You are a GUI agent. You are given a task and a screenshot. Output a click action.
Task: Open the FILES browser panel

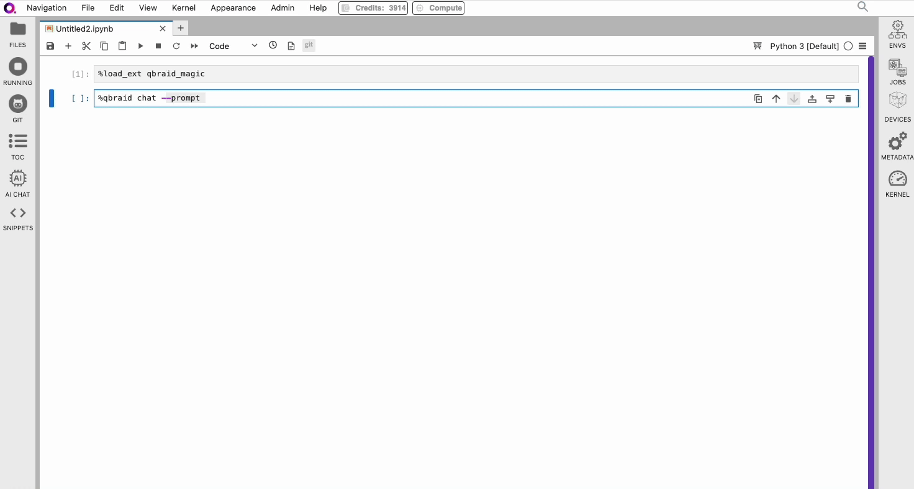tap(17, 35)
